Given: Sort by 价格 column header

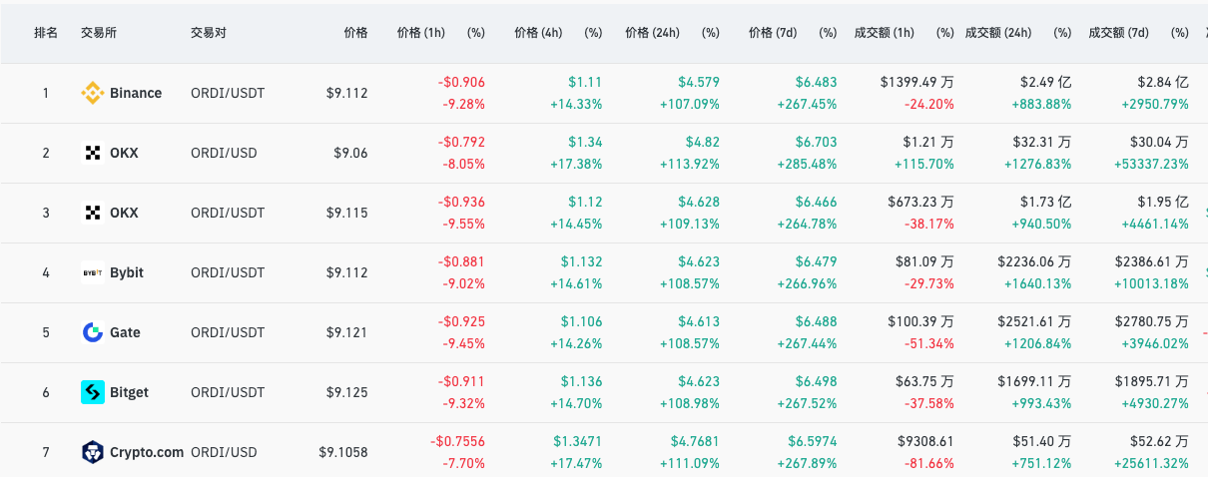Looking at the screenshot, I should coord(355,33).
